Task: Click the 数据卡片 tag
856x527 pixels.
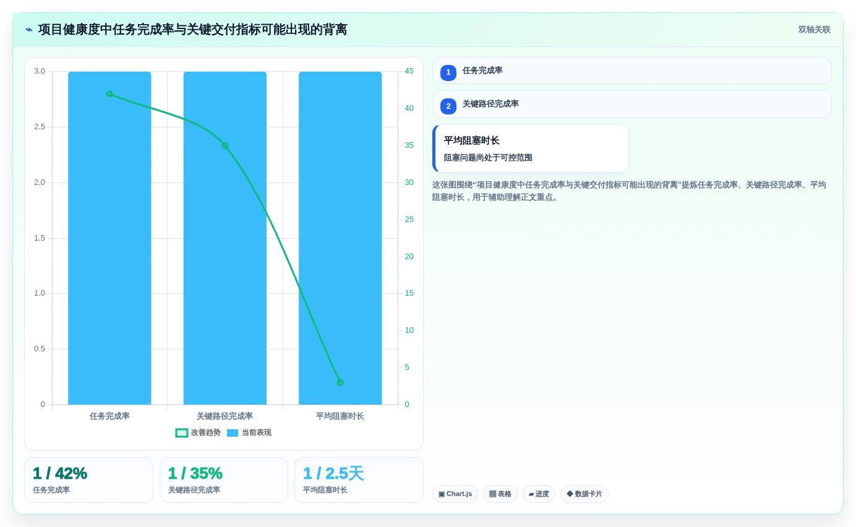Action: 584,494
